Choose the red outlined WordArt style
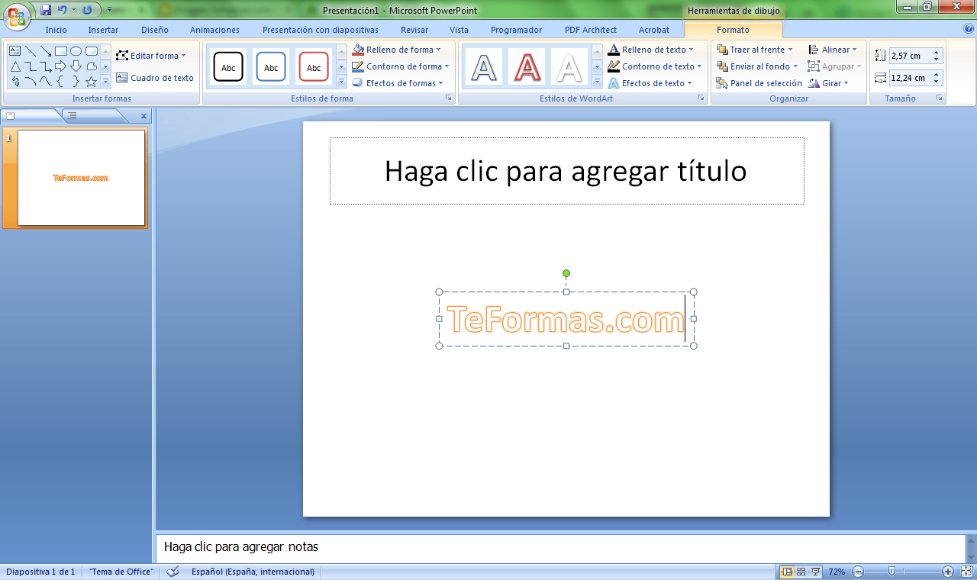977x580 pixels. click(x=527, y=67)
